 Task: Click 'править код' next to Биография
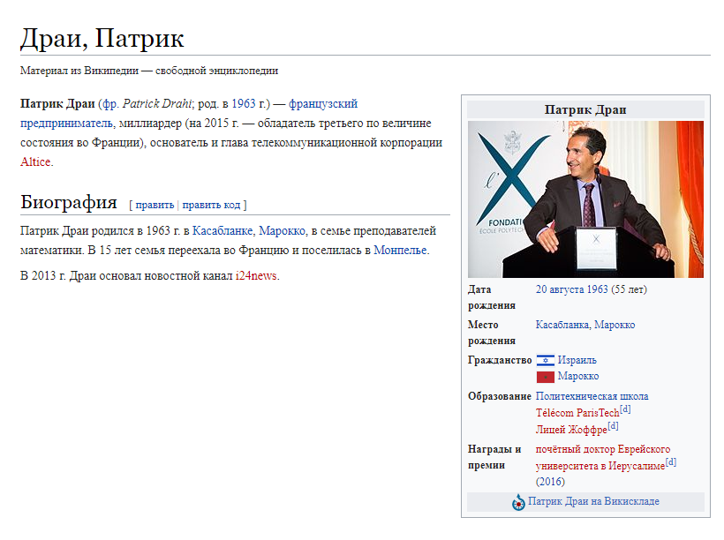(212, 205)
